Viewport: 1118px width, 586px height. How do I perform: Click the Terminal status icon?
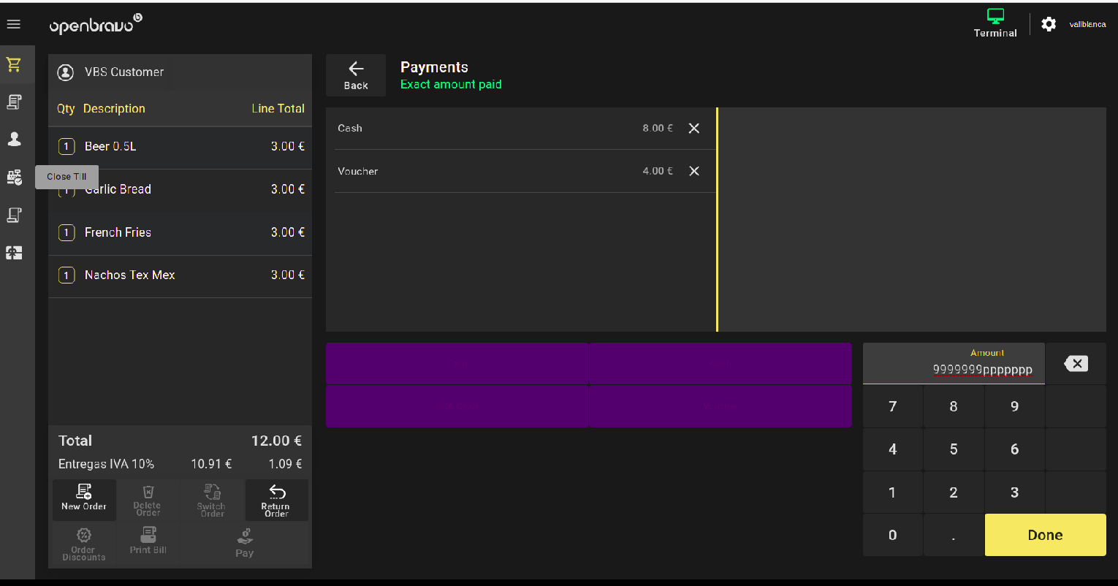[995, 23]
